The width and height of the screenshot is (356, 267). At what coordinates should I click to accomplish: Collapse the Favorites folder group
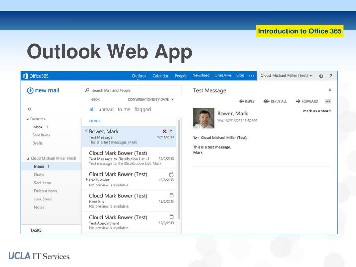[27, 119]
